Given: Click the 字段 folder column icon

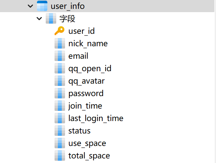Looking at the screenshot, I should pyautogui.click(x=51, y=18).
